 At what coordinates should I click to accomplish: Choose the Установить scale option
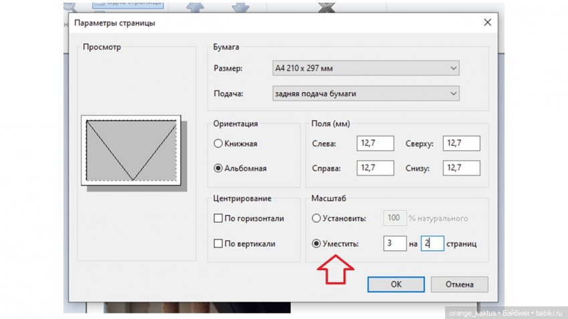coord(317,218)
